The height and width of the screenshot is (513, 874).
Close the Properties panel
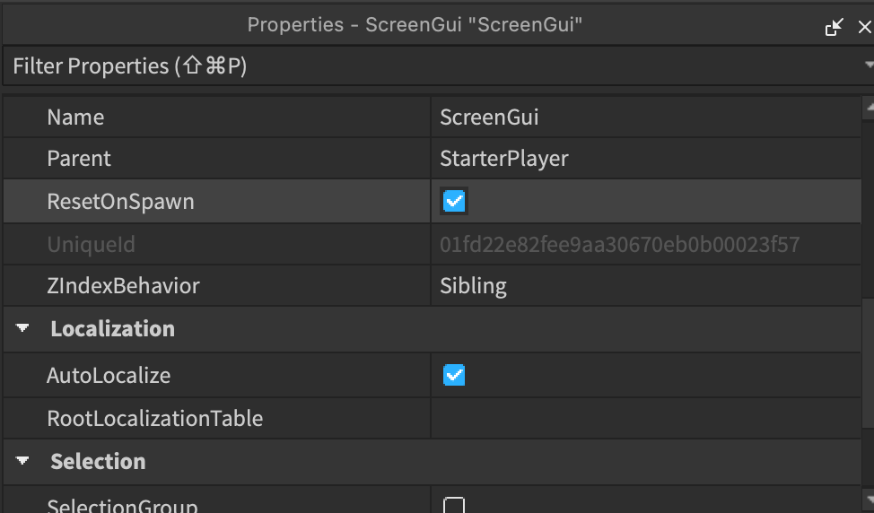pos(864,28)
